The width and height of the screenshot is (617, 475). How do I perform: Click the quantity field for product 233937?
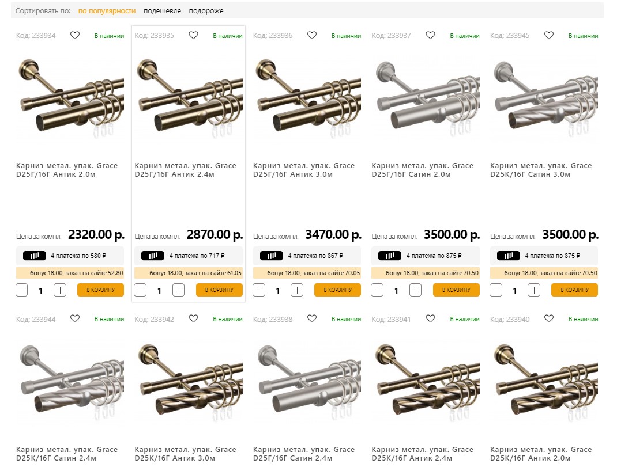396,291
